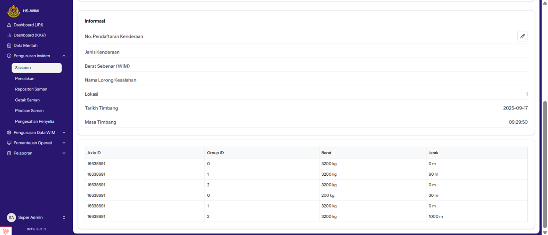Click the vertical page scrollbar thumb
The width and height of the screenshot is (548, 235).
(545, 165)
